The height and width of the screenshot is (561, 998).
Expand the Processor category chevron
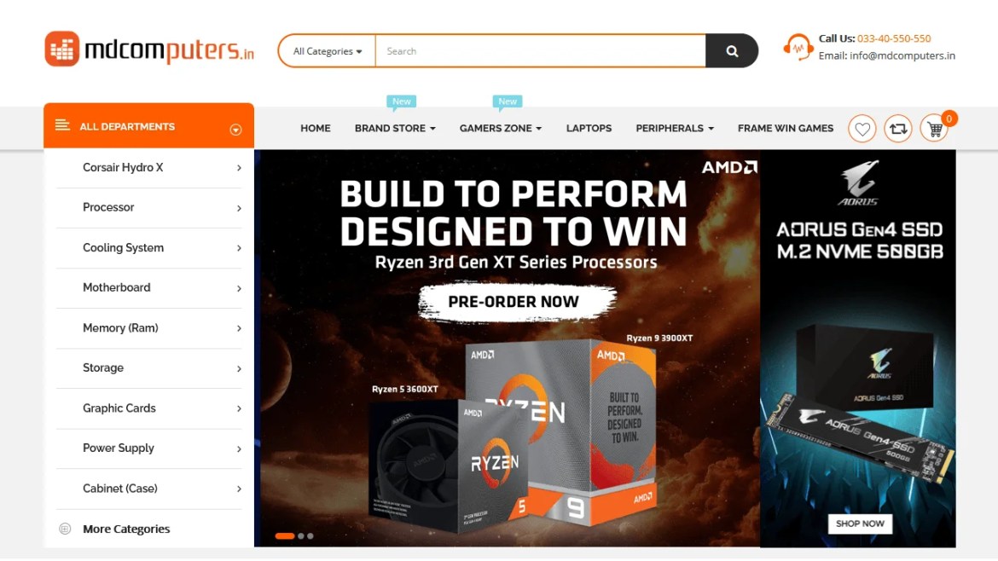click(x=240, y=208)
